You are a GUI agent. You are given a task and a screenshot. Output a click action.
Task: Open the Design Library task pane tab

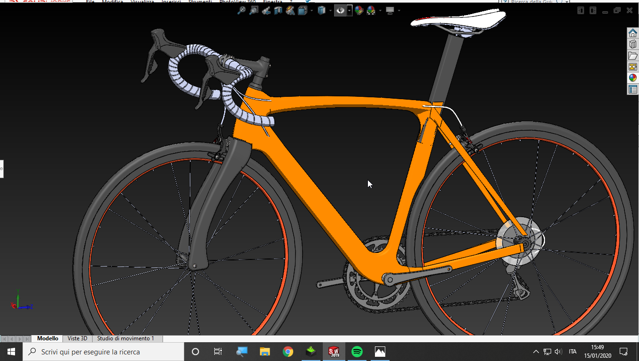(x=633, y=44)
